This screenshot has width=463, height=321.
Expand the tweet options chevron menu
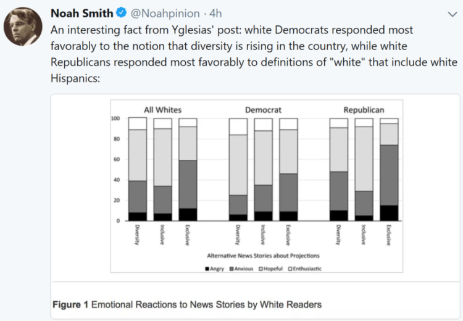click(453, 14)
